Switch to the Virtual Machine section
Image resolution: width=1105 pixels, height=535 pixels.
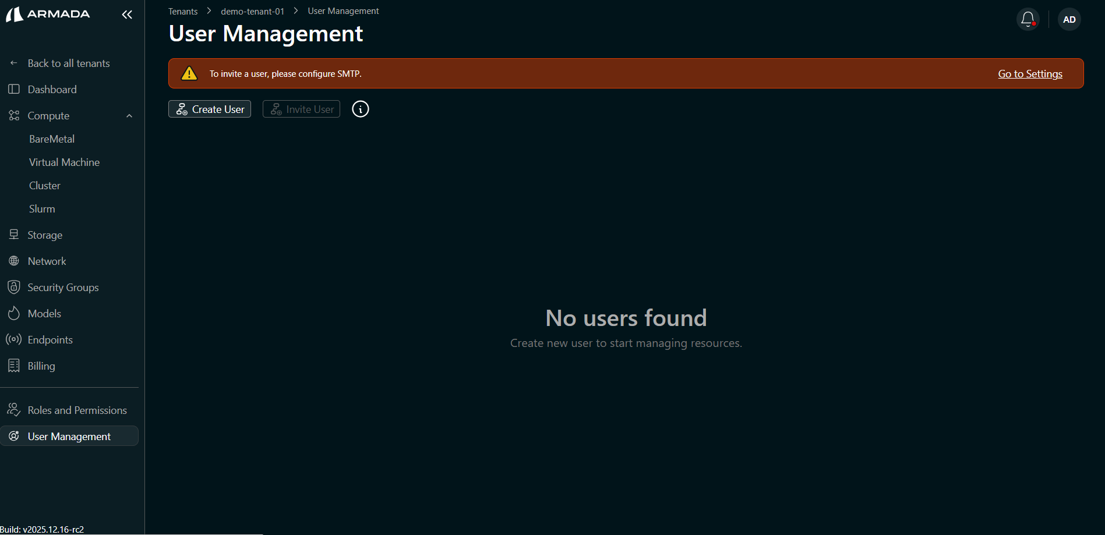click(64, 162)
